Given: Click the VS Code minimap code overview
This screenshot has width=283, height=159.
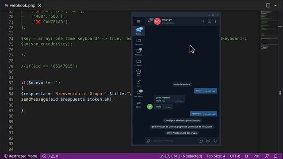Looking at the screenshot, I should (x=269, y=30).
